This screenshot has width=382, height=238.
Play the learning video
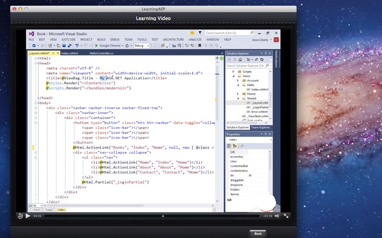tap(28, 216)
